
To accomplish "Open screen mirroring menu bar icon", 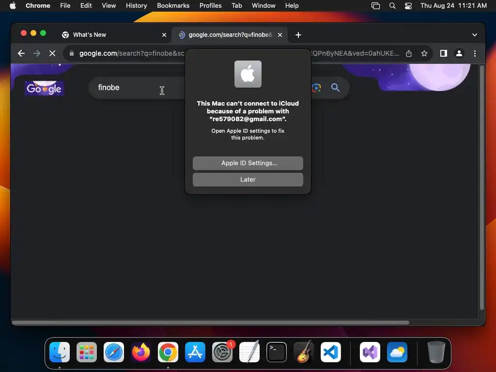I will pos(375,5).
